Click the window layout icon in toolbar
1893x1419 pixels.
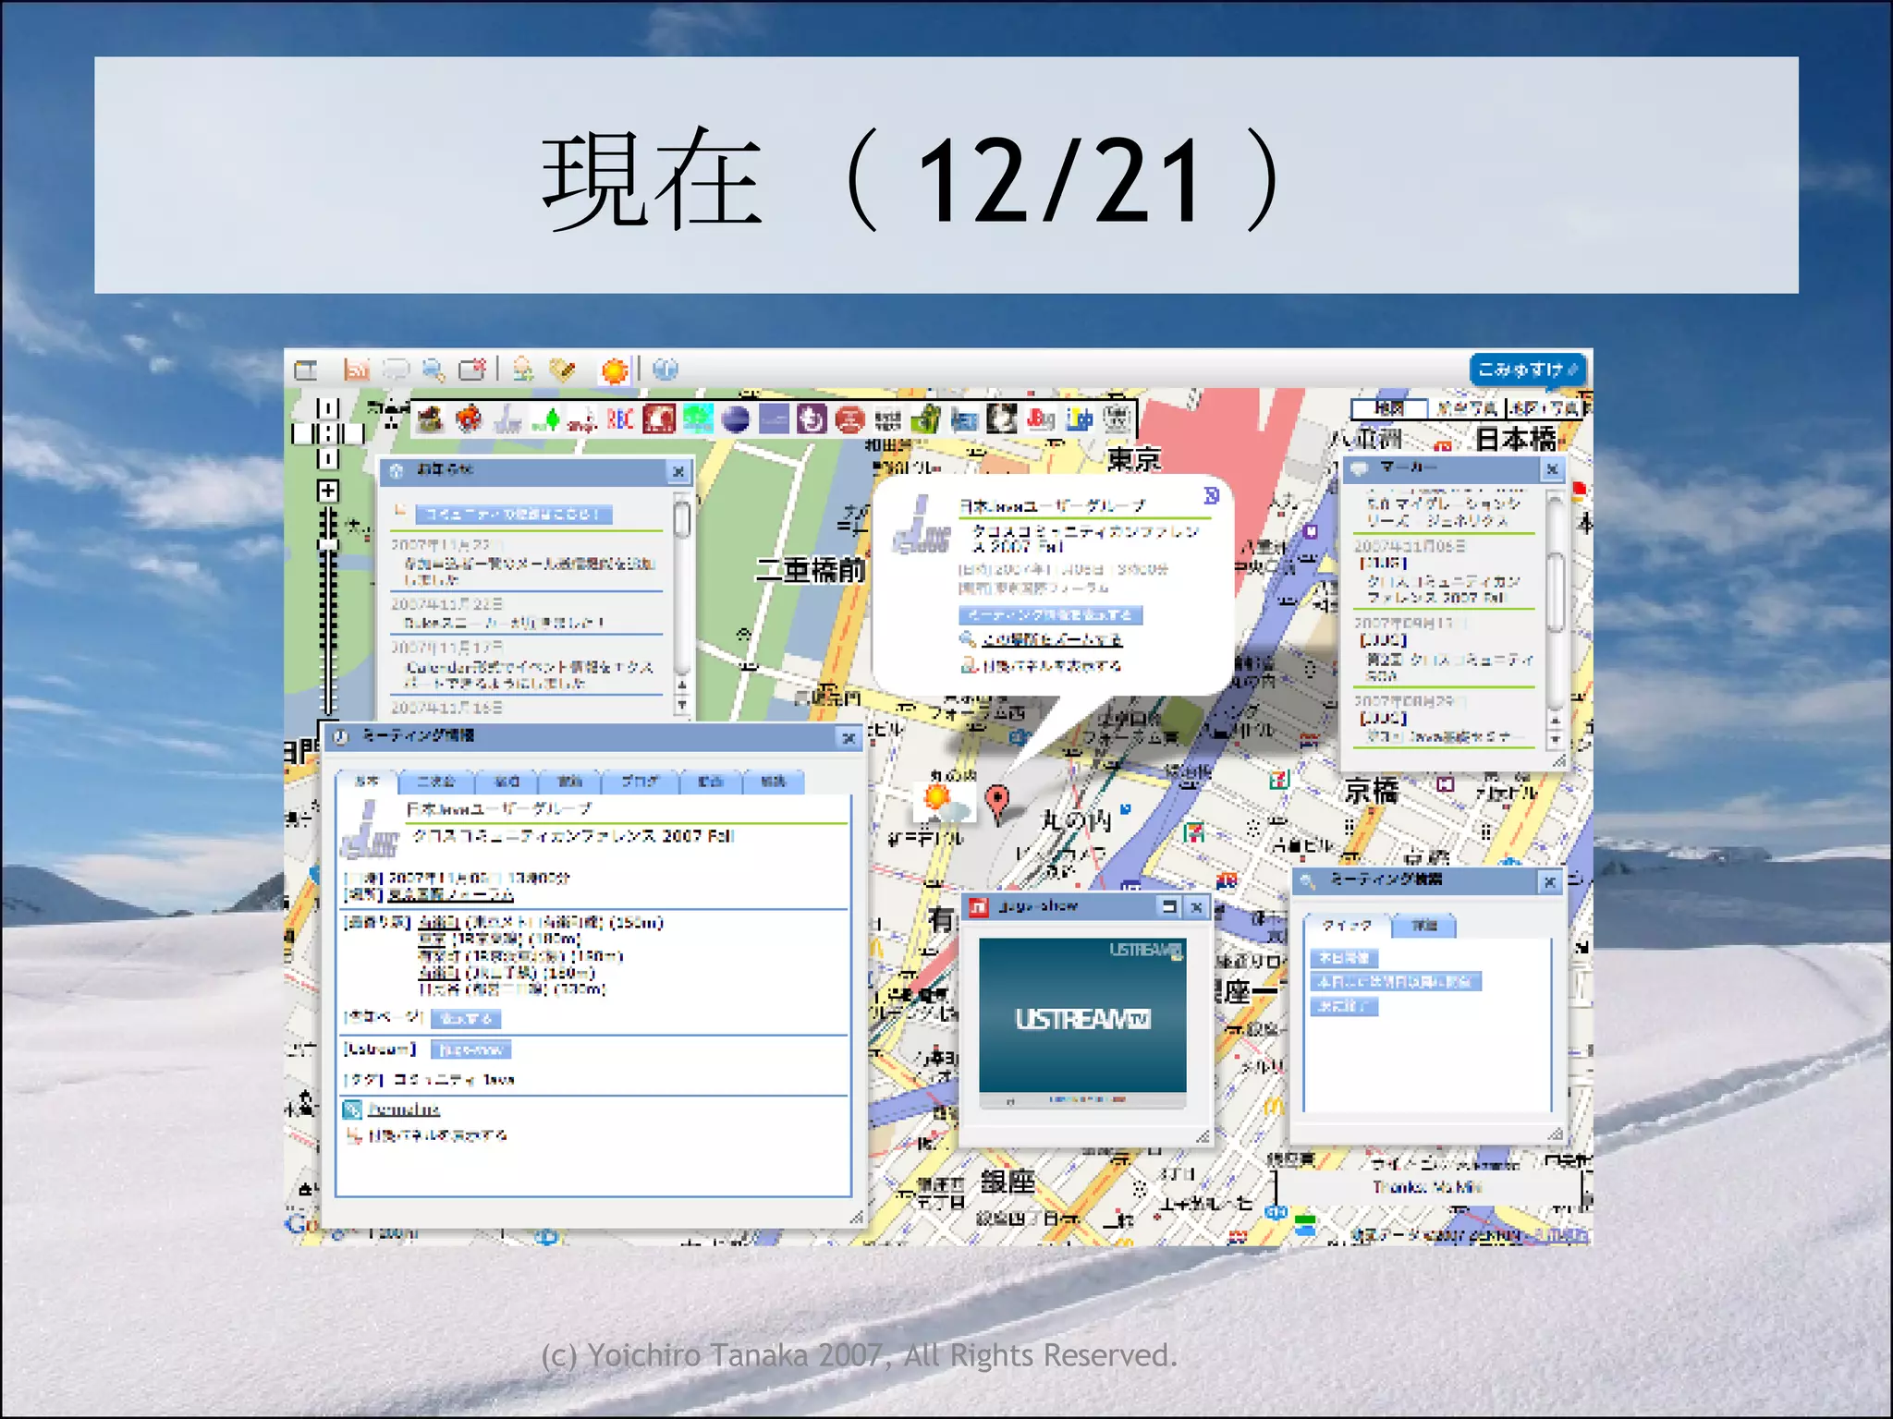305,371
